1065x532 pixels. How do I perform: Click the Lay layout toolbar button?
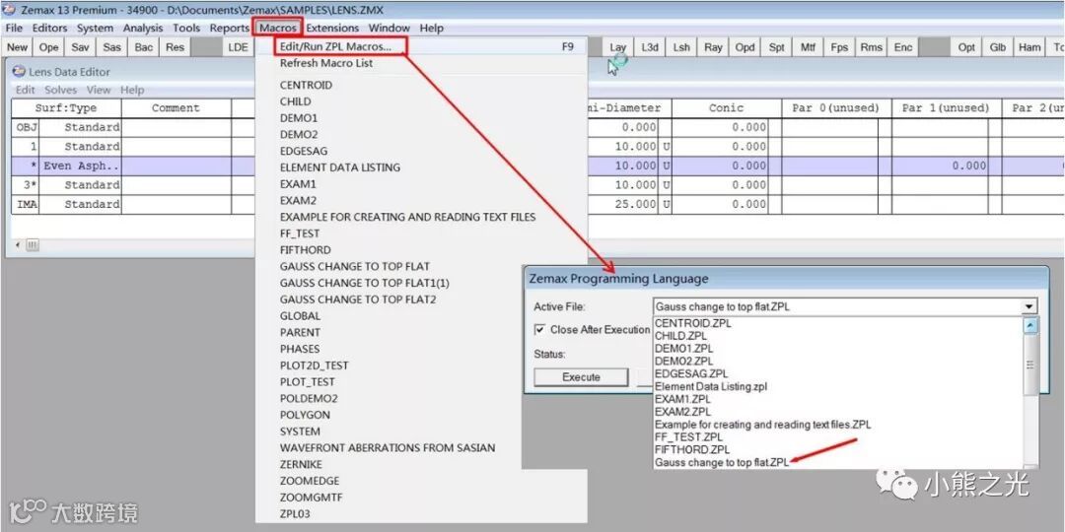point(618,47)
